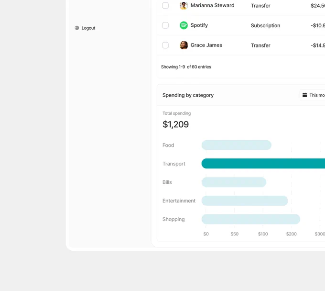This screenshot has width=325, height=291.
Task: Open Marianna Steward's avatar
Action: click(x=184, y=5)
